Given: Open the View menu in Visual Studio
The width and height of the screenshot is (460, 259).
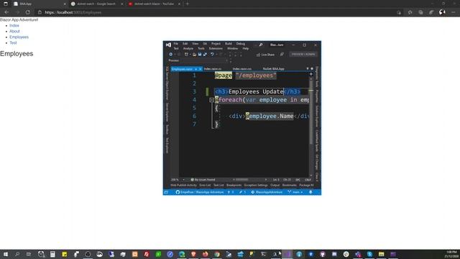Looking at the screenshot, I should pos(195,44).
